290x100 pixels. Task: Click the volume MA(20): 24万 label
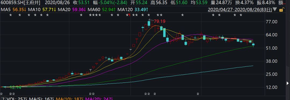click(99, 98)
